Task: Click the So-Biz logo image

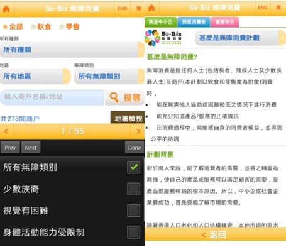Action: coord(163,38)
